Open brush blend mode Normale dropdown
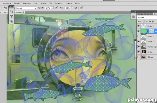Viewport: 157px width, 103px height. (26, 8)
